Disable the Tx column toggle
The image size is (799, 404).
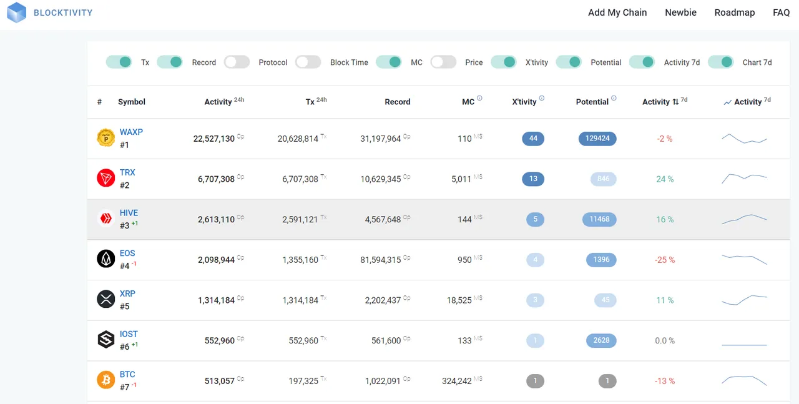pos(119,62)
